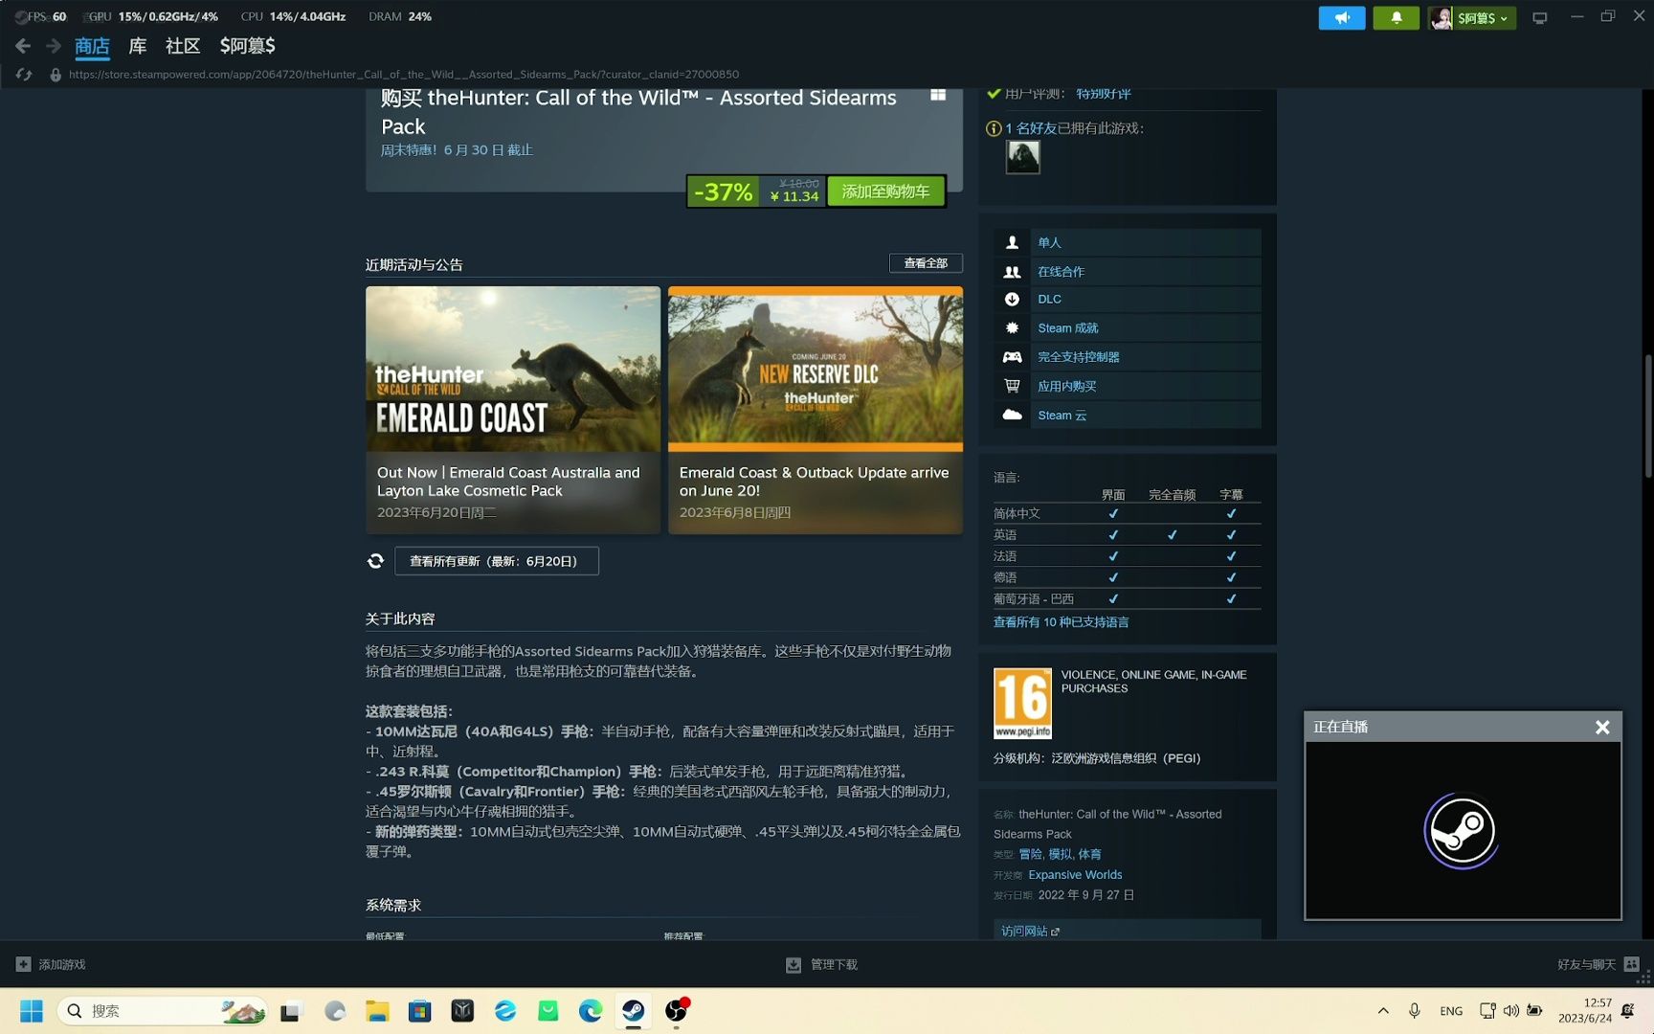Image resolution: width=1654 pixels, height=1034 pixels.
Task: Open the 模拟 simulation genre link
Action: pos(1060,854)
